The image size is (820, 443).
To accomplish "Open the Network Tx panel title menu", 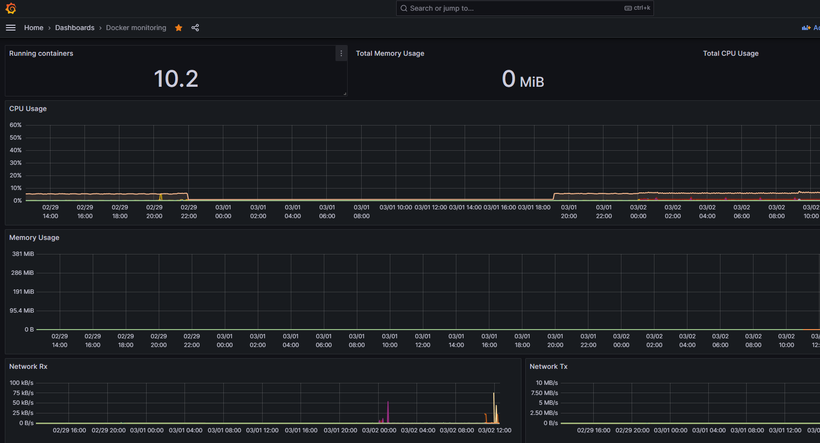I will [x=548, y=366].
